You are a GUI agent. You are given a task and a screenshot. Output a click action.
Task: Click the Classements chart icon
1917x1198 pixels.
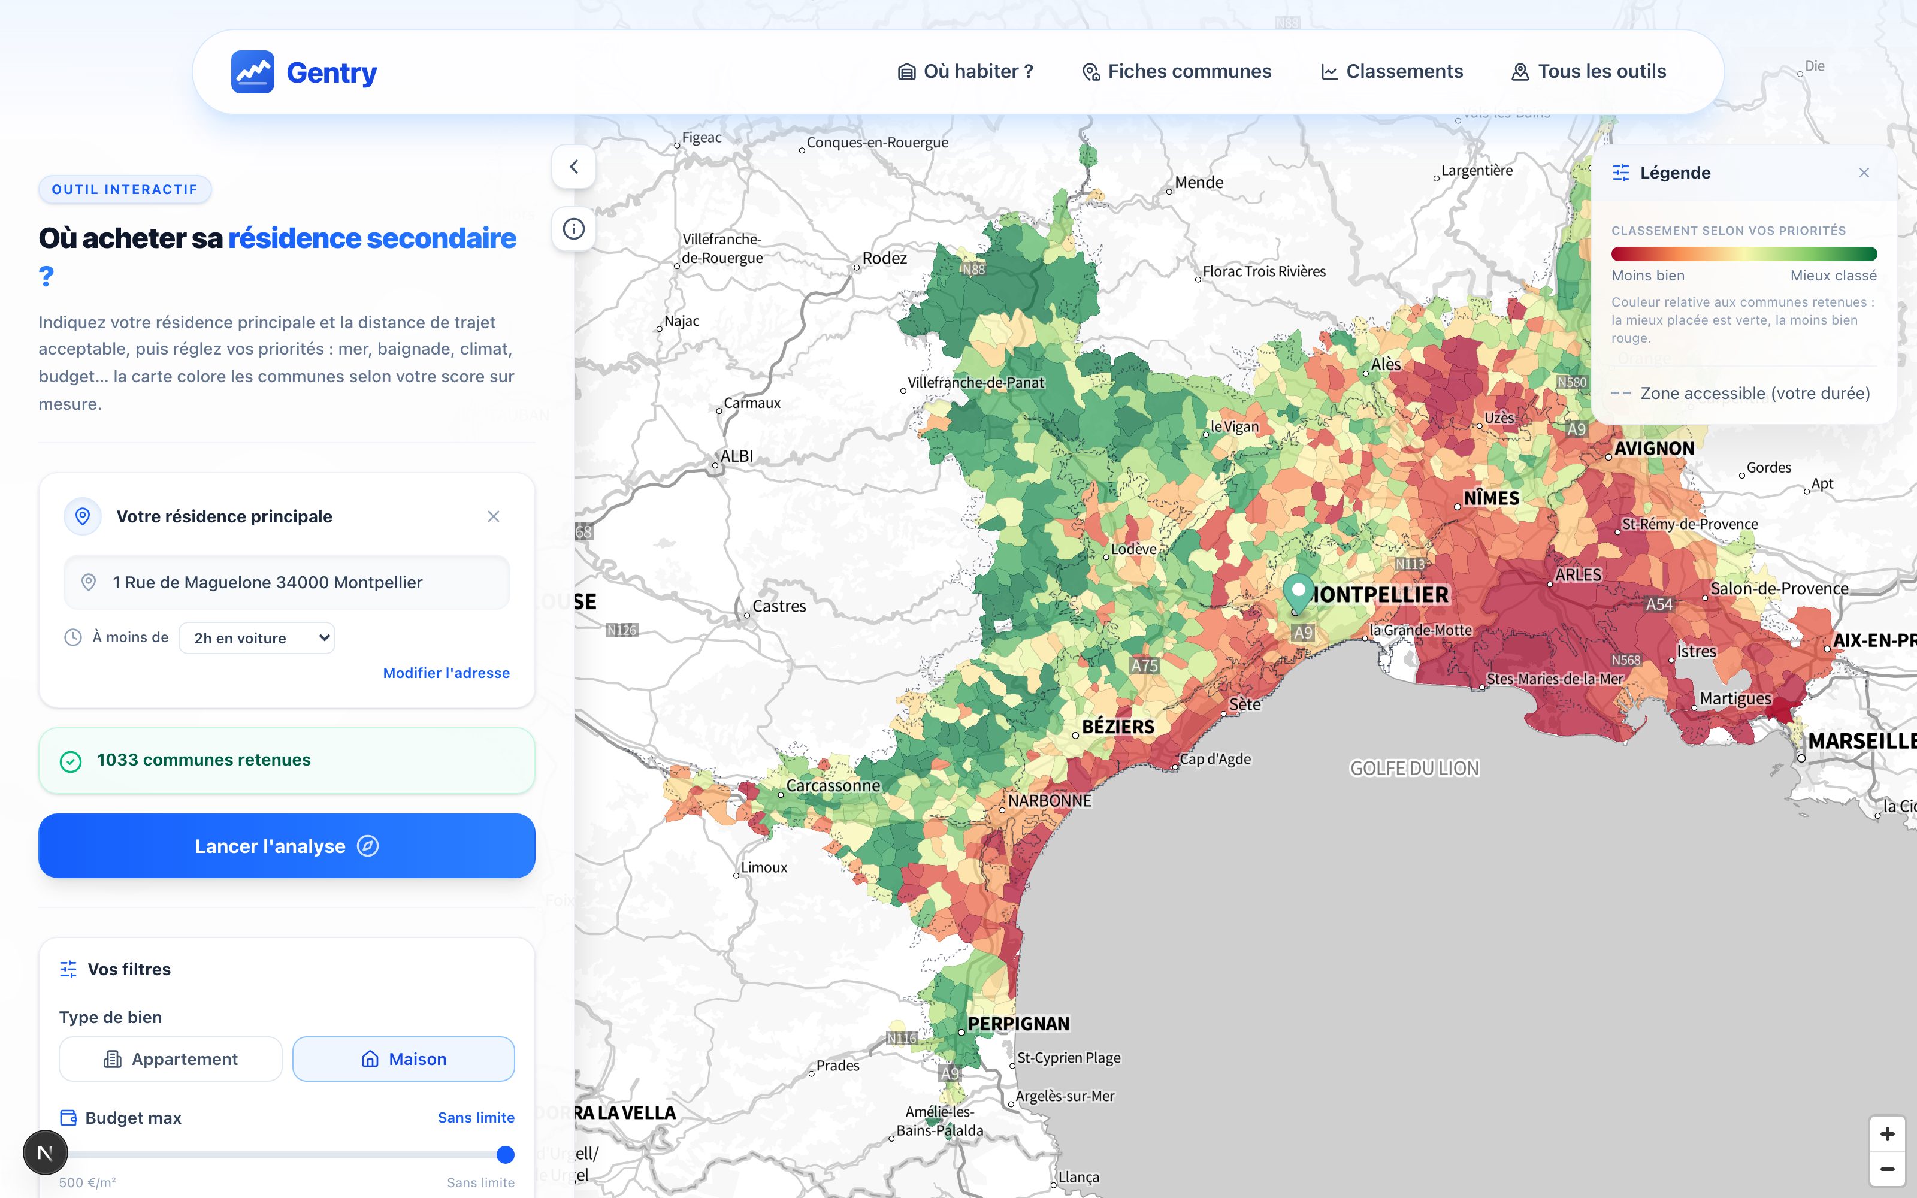1329,72
